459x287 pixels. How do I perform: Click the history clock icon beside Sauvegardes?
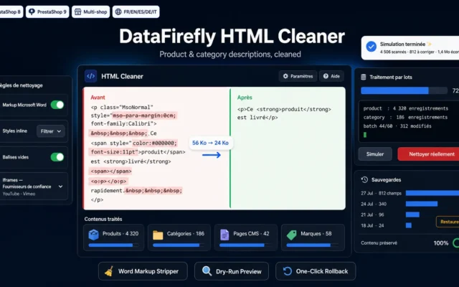[364, 179]
